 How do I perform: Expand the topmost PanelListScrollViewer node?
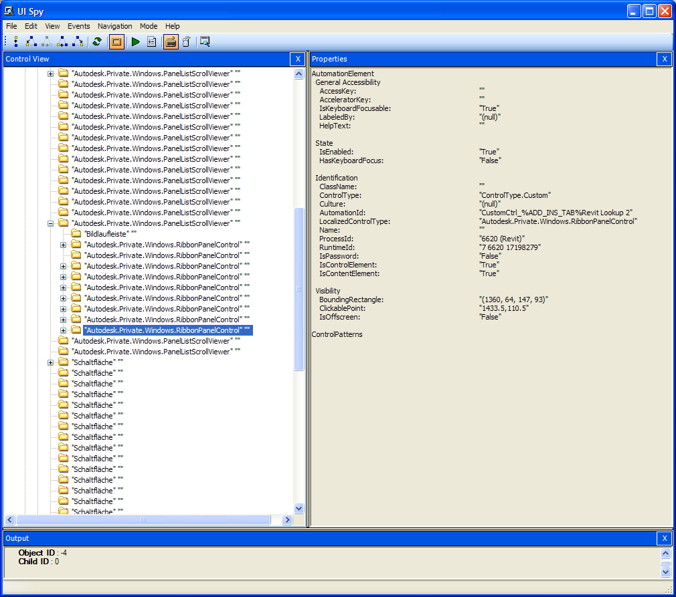pos(51,74)
